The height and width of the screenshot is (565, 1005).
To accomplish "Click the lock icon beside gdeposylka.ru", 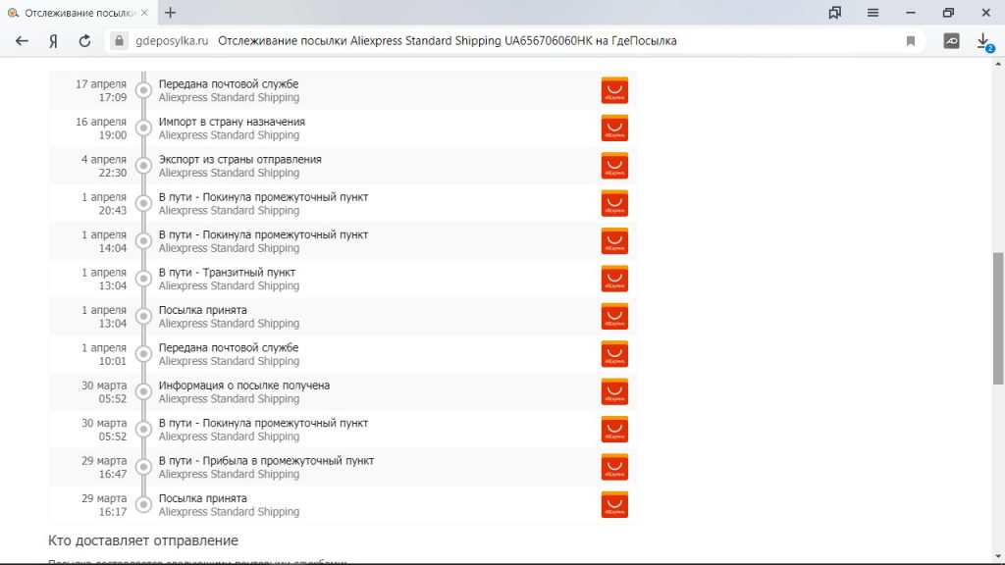I will pos(120,41).
